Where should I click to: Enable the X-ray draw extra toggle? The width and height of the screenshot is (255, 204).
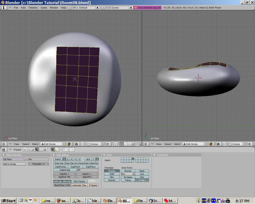[142, 180]
